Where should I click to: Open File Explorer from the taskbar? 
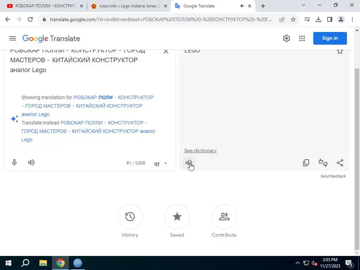43,263
